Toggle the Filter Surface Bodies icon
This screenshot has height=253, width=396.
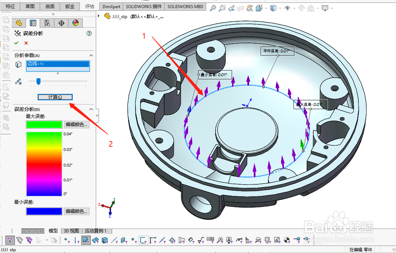tap(95, 240)
